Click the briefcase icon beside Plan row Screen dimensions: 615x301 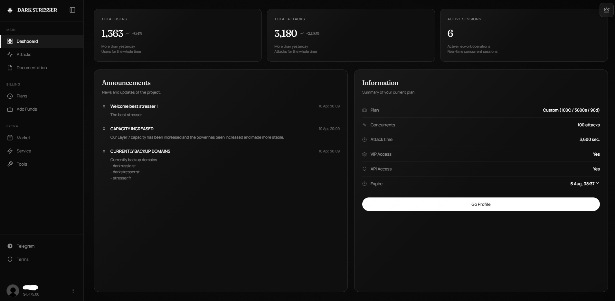[x=364, y=110]
